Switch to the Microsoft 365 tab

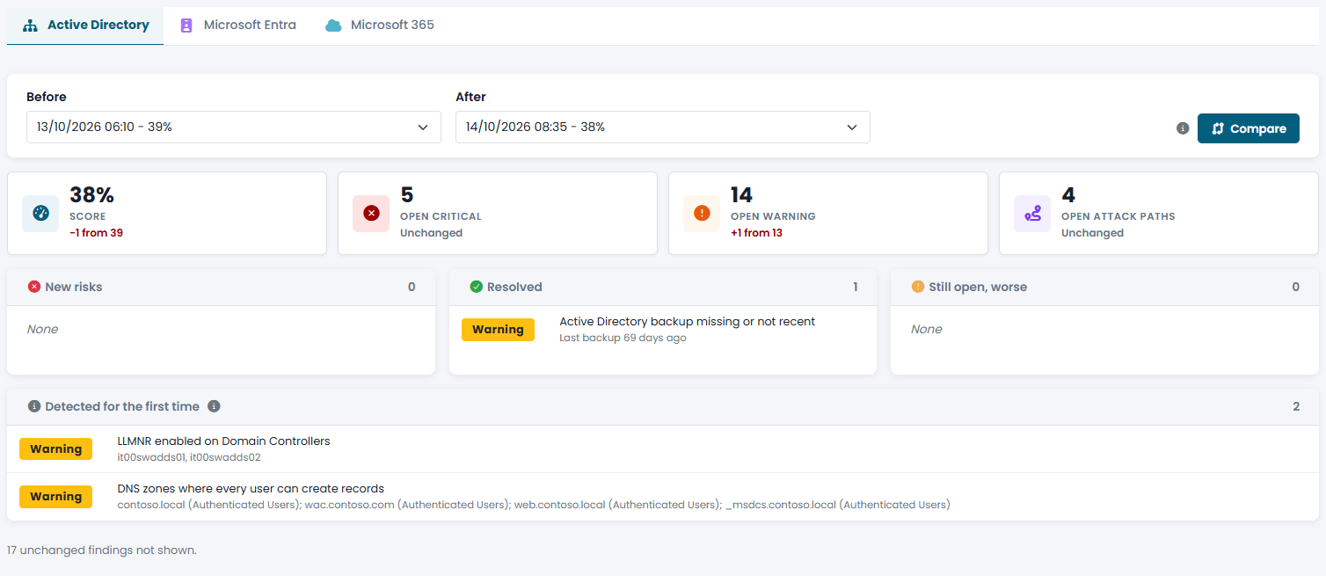380,26
